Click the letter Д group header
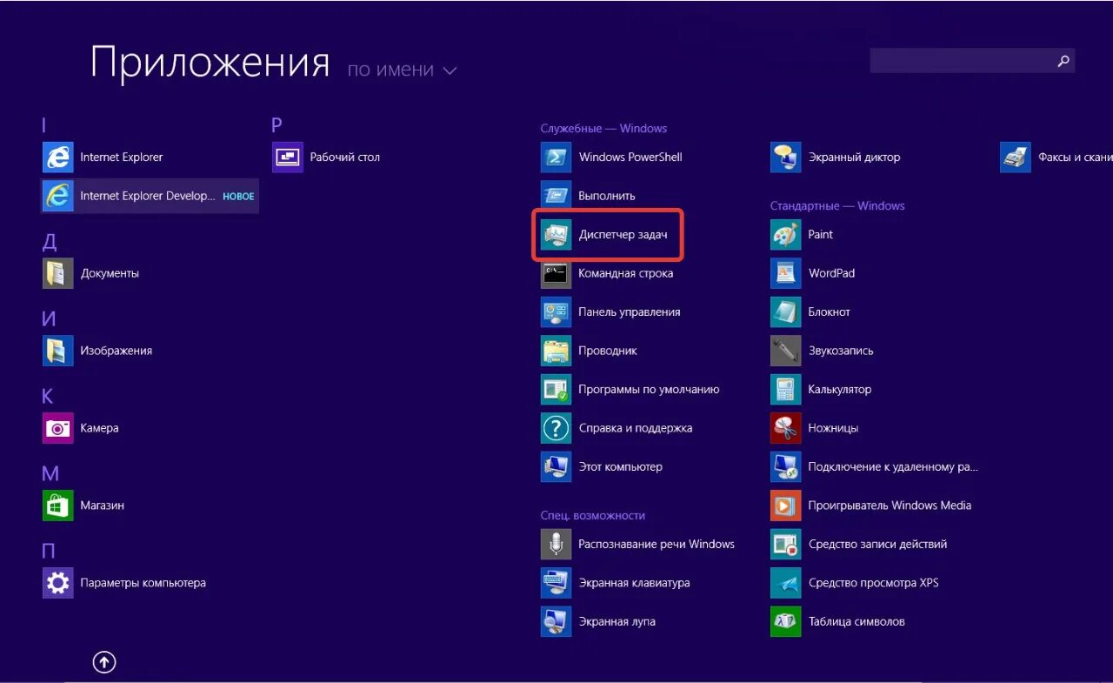Image resolution: width=1113 pixels, height=683 pixels. (50, 242)
